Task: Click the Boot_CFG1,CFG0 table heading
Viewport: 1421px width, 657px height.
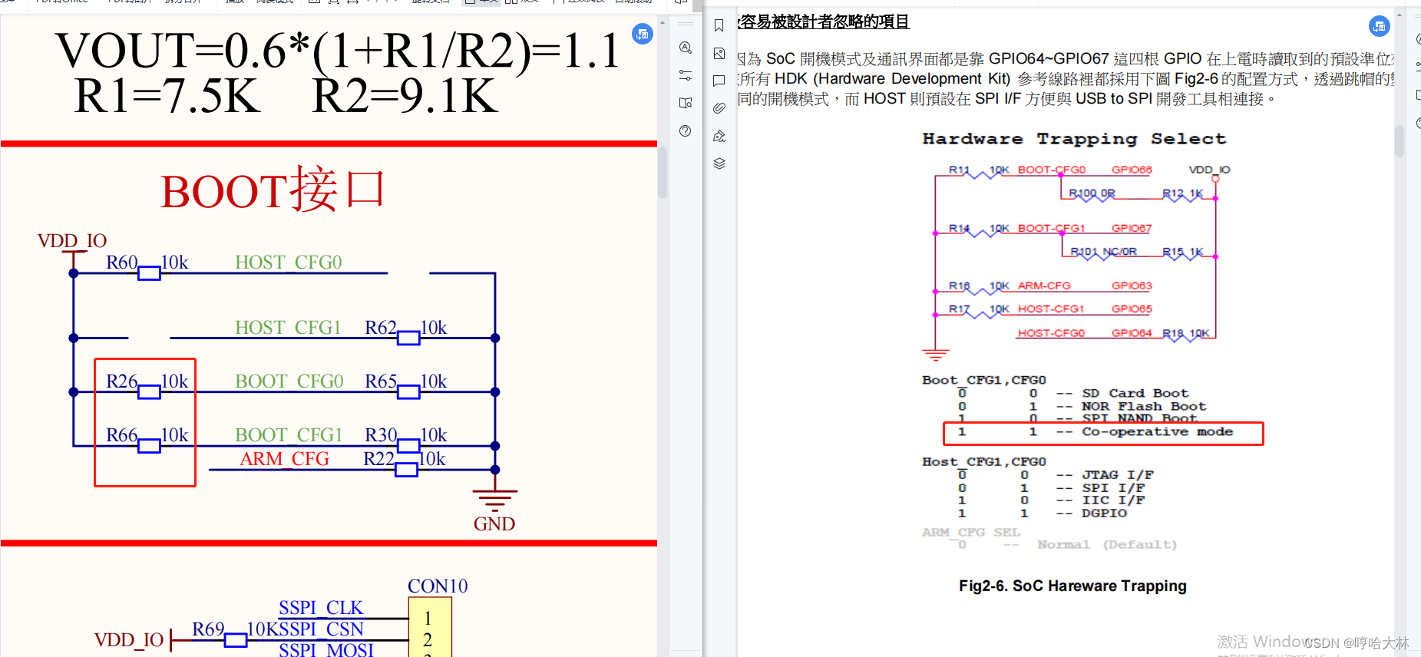Action: point(984,381)
